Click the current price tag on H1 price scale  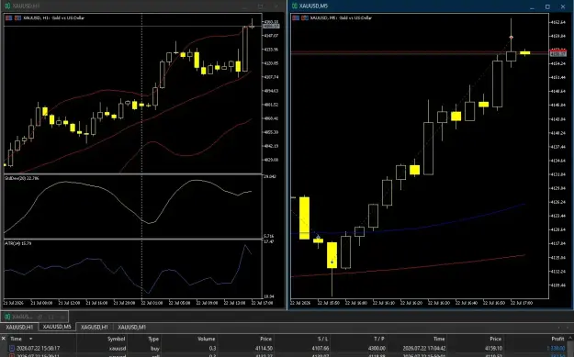271,26
